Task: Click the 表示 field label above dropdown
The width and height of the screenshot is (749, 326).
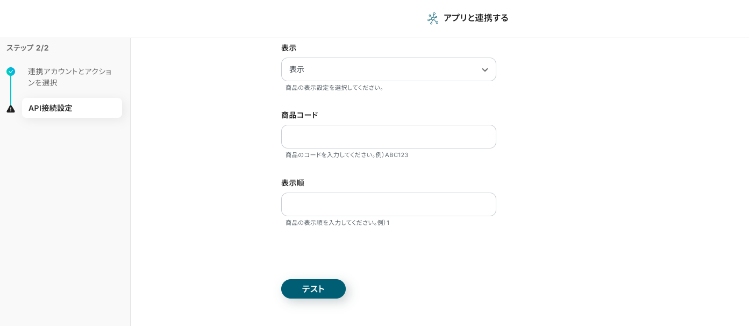Action: pyautogui.click(x=289, y=48)
